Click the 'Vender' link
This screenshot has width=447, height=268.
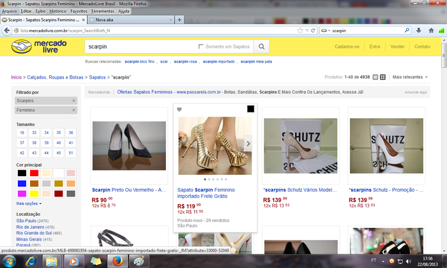click(x=397, y=47)
